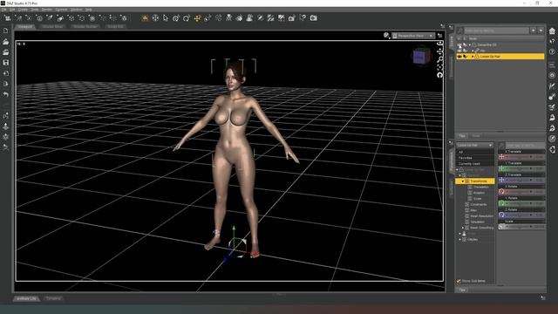Collapse the top Scene node arrow

click(x=470, y=44)
